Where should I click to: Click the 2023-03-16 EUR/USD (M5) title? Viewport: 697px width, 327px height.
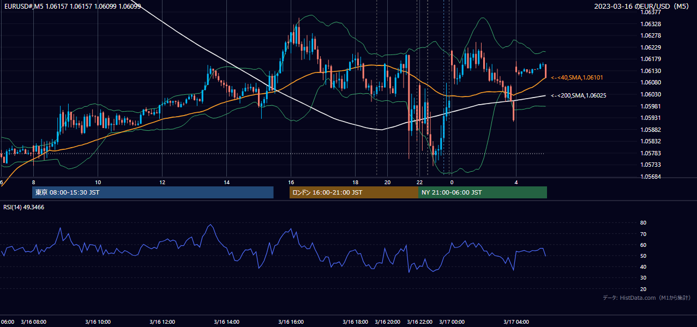pyautogui.click(x=641, y=7)
